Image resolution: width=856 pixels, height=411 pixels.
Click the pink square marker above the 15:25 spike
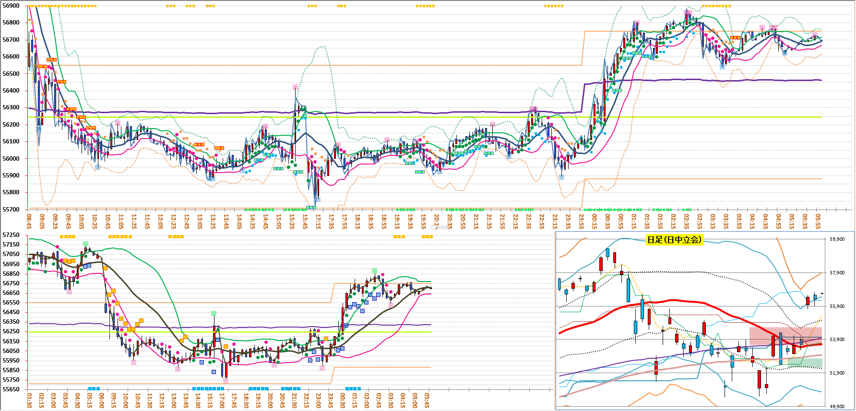tap(295, 87)
